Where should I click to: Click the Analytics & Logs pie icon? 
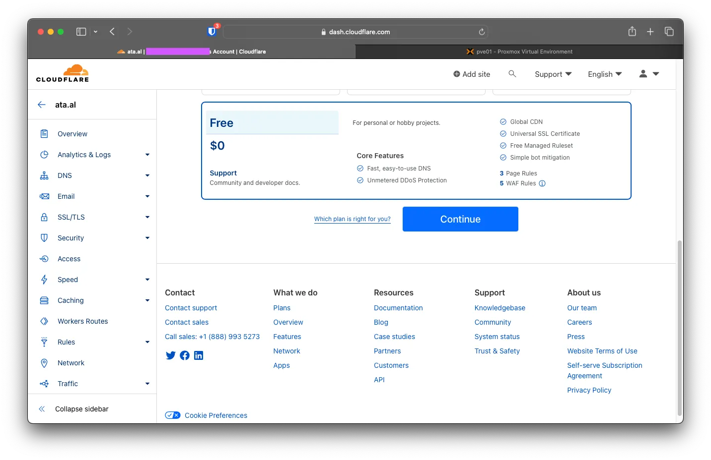[44, 155]
